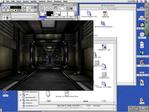
Task: Open the Xtras menu
Action: pos(49,1)
